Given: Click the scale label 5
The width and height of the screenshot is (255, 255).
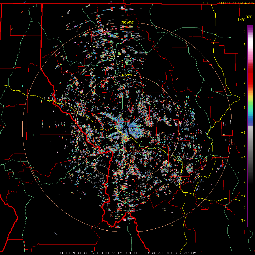Looking at the screenshot, I should coord(245,57).
